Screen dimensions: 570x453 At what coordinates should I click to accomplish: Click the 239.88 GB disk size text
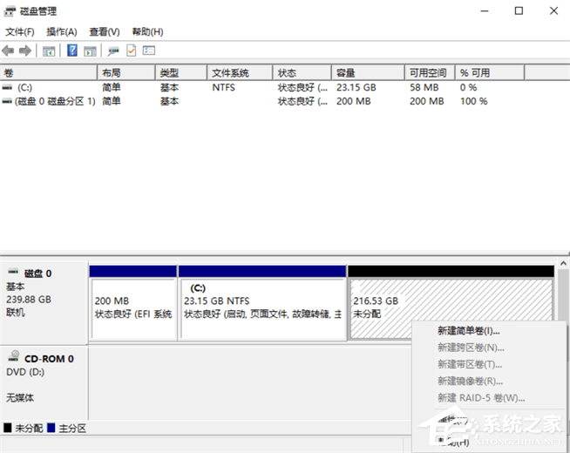coord(29,300)
